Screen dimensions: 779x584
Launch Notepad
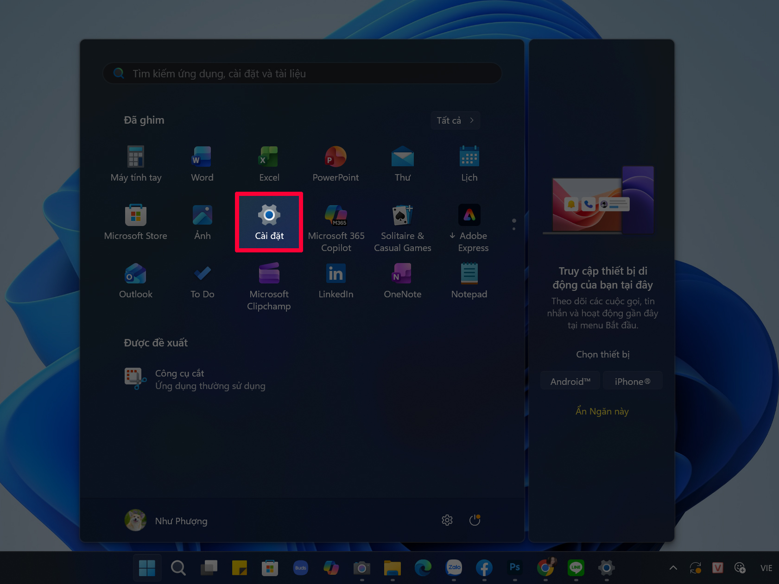point(469,280)
